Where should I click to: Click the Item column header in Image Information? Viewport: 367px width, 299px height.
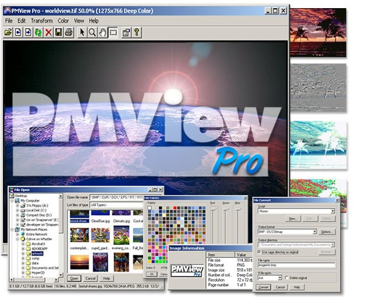(220, 255)
